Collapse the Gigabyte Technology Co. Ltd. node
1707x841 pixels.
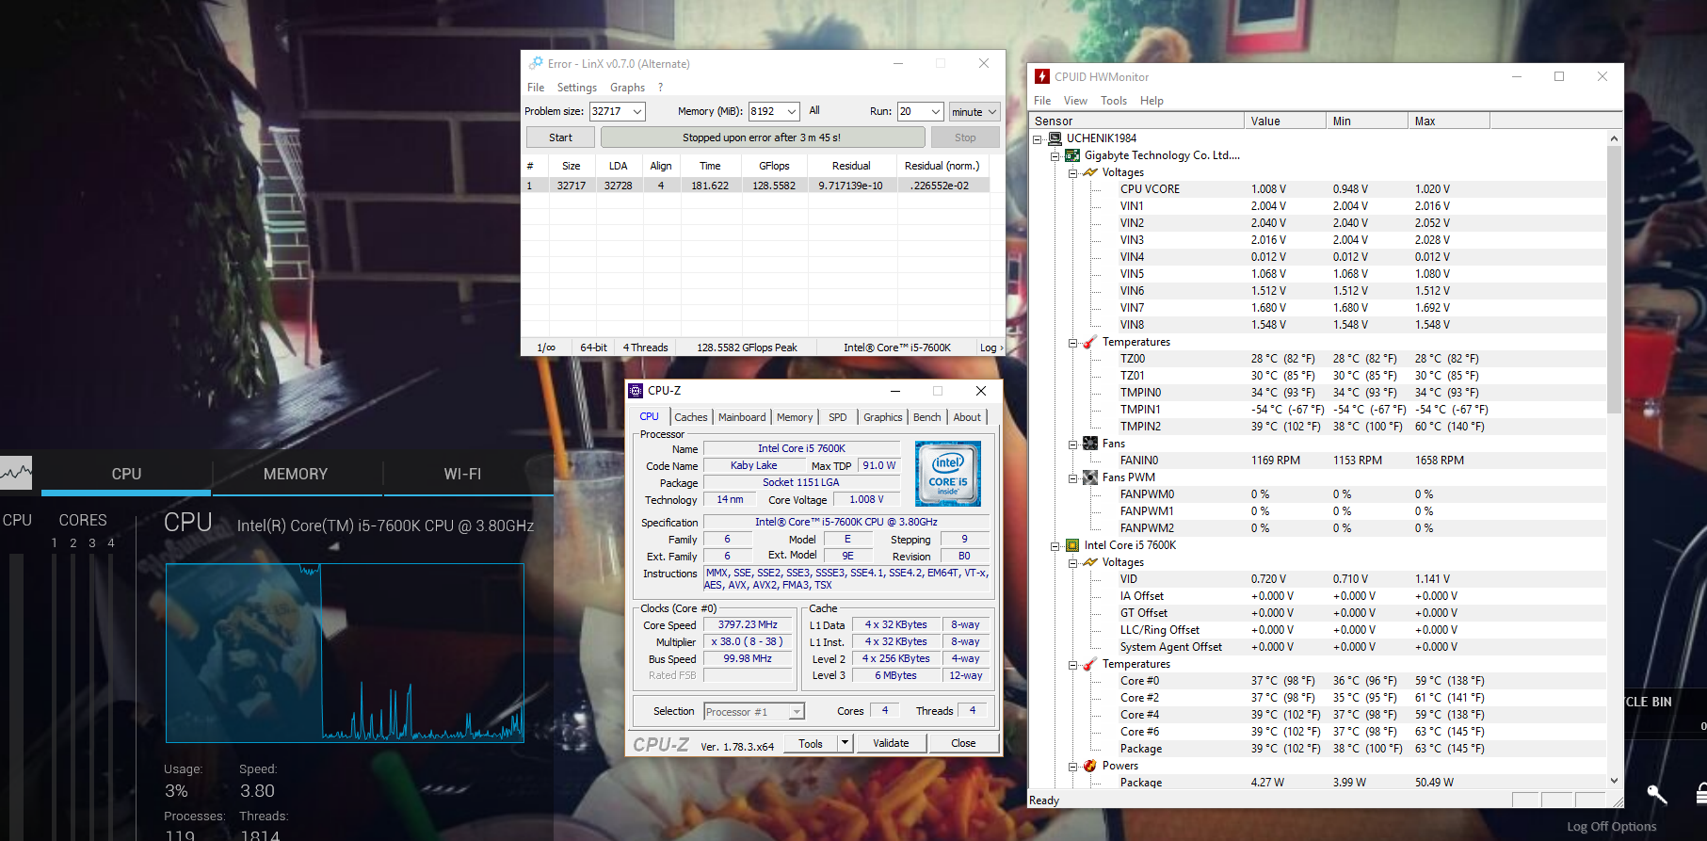coord(1055,155)
